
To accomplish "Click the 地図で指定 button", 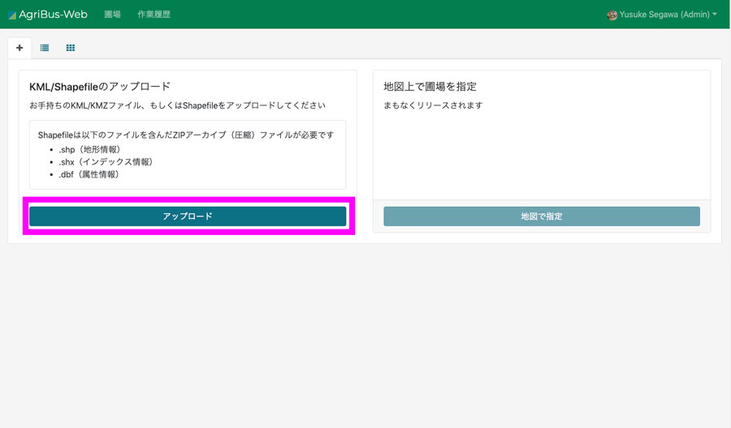I will click(x=542, y=216).
